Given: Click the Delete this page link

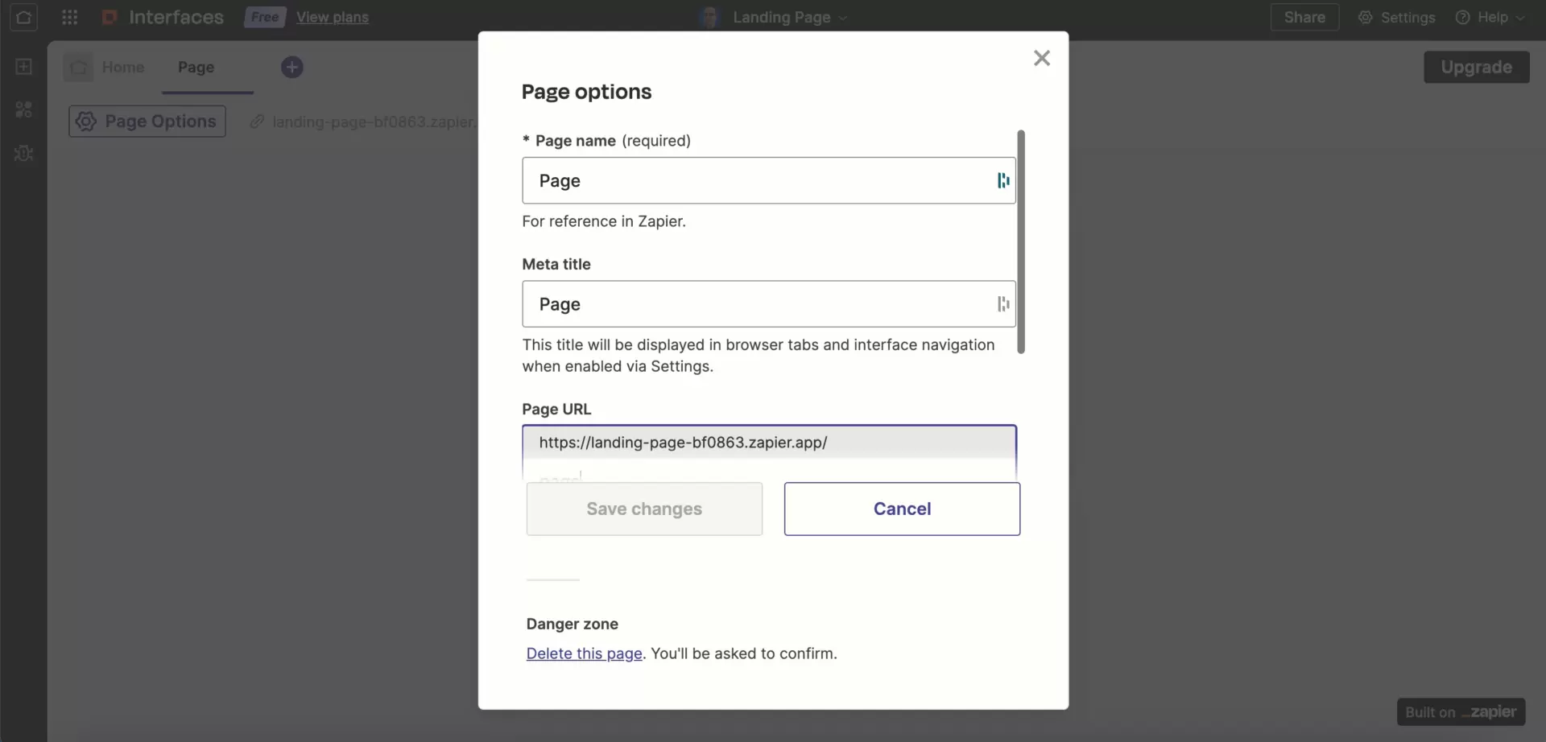Looking at the screenshot, I should click(584, 653).
